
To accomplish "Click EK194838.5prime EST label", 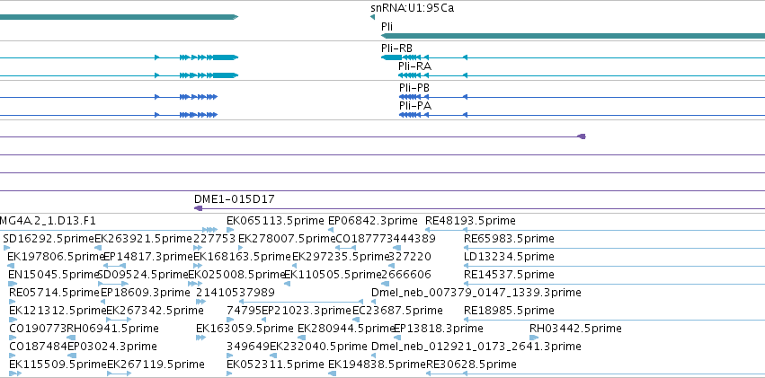I will click(378, 365).
